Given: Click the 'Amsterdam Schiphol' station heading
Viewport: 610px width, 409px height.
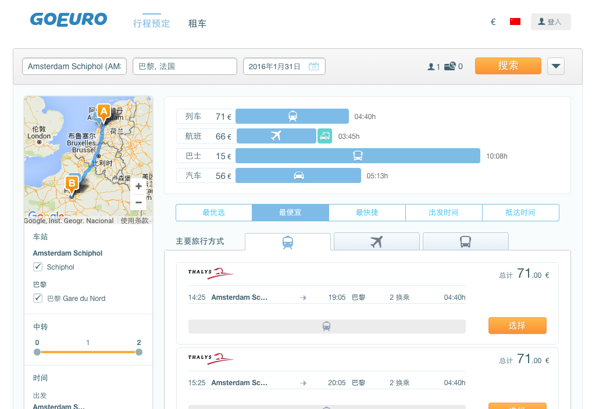Looking at the screenshot, I should (67, 253).
